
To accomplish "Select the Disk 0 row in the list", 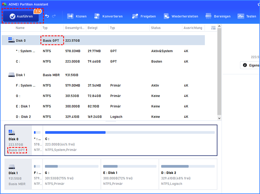I will pos(103,40).
